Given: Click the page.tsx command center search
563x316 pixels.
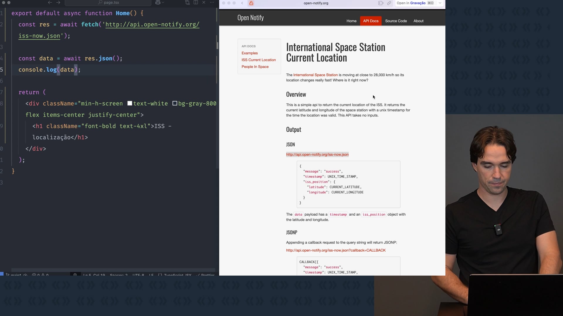Looking at the screenshot, I should 108,2.
